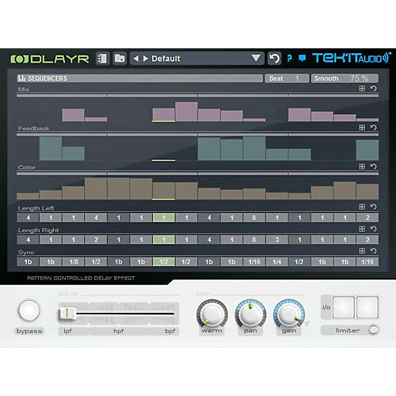396x396 pixels.
Task: Click the folder open preset icon
Action: (x=120, y=59)
